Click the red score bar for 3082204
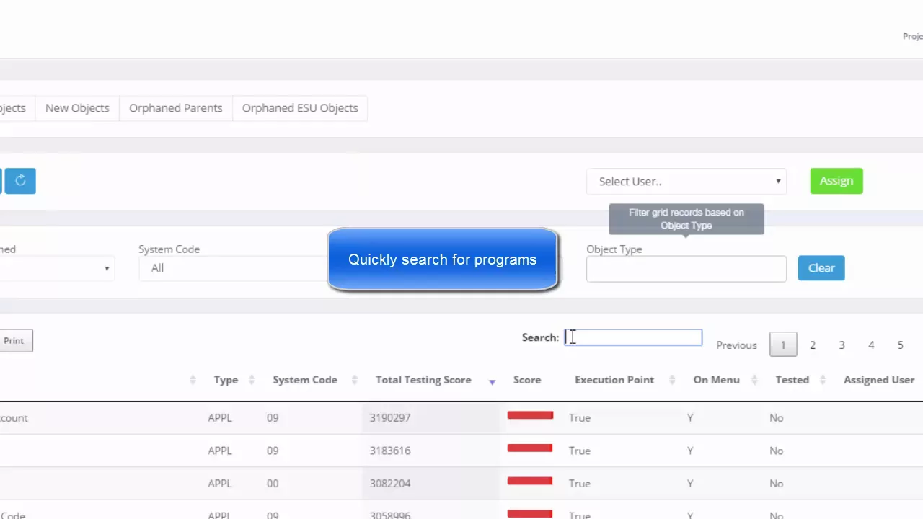 point(530,481)
